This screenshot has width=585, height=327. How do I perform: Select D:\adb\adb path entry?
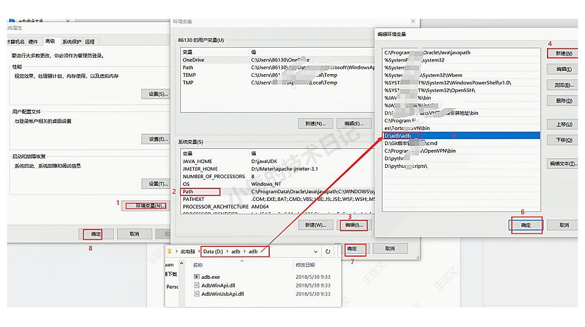(461, 136)
